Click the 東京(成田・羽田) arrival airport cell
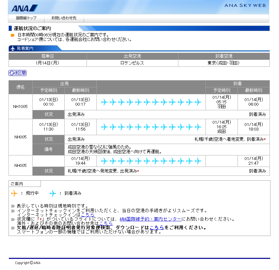The width and height of the screenshot is (279, 270). [224, 63]
